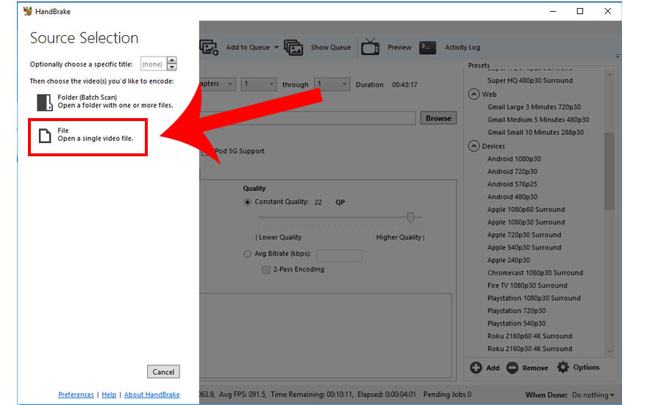This screenshot has width=647, height=405.
Task: Enable the 2-Pass Encoding checkbox
Action: 266,269
